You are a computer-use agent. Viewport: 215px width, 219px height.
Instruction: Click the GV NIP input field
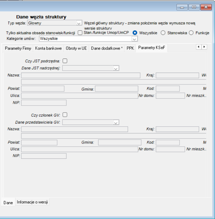[x=44, y=156]
